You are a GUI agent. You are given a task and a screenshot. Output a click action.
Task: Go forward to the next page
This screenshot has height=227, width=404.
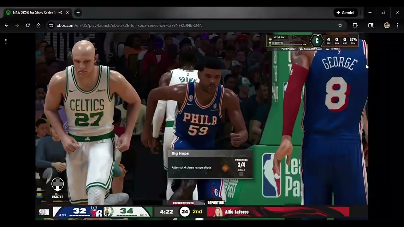[17, 25]
